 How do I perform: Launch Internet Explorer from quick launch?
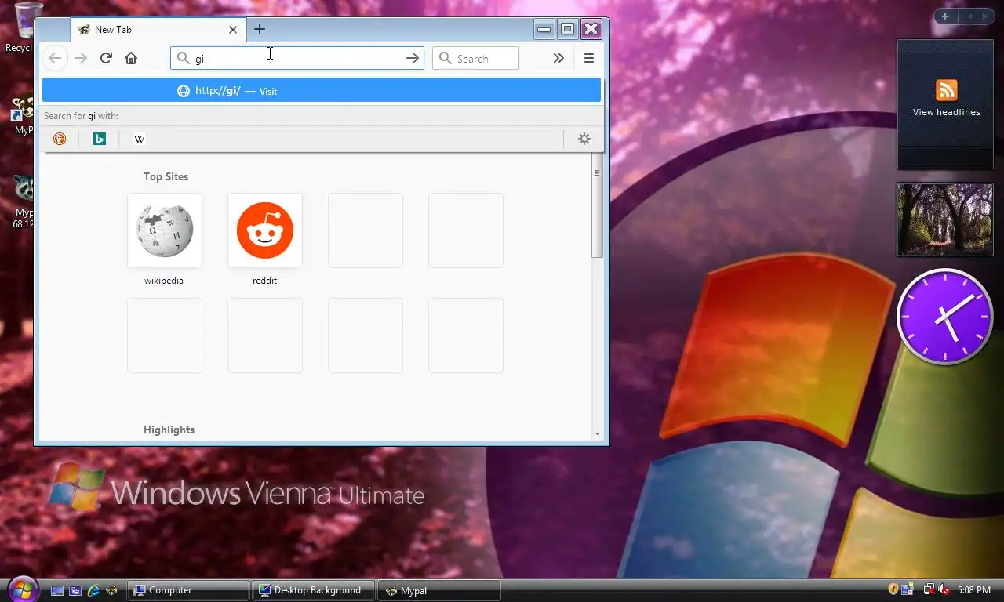tap(93, 590)
